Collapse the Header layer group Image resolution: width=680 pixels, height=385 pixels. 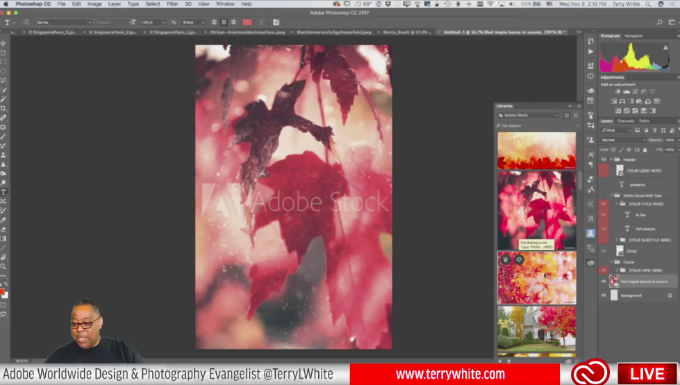click(x=611, y=160)
